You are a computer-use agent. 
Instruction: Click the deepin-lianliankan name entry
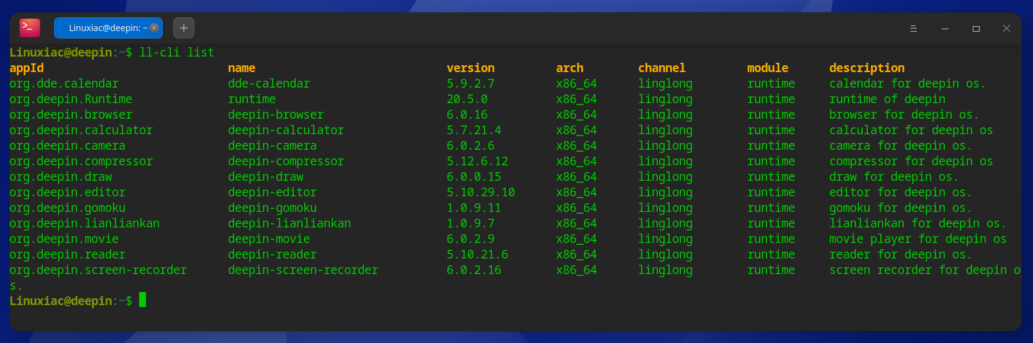click(x=289, y=223)
